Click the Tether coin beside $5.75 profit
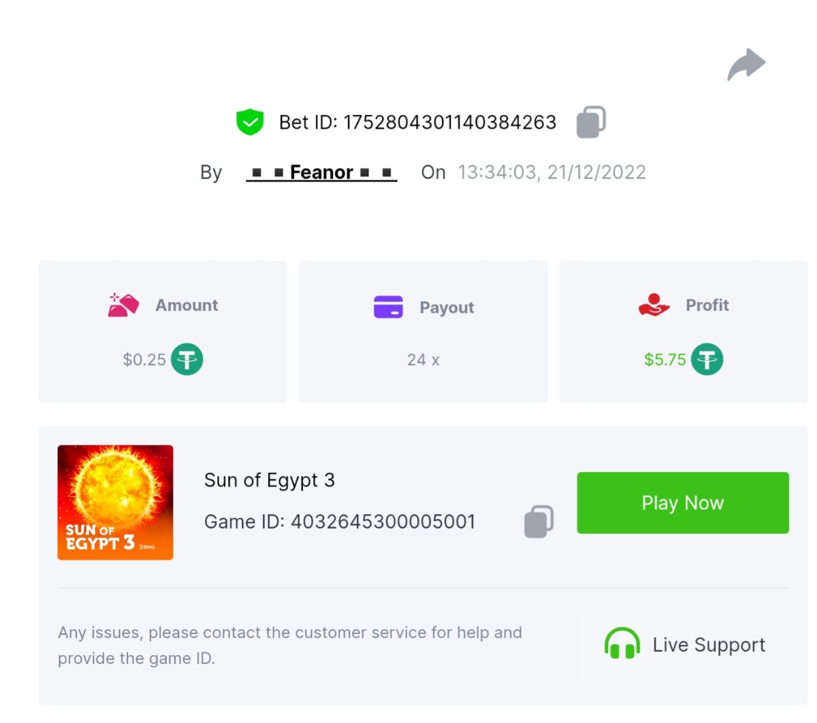The height and width of the screenshot is (723, 817). click(x=707, y=359)
